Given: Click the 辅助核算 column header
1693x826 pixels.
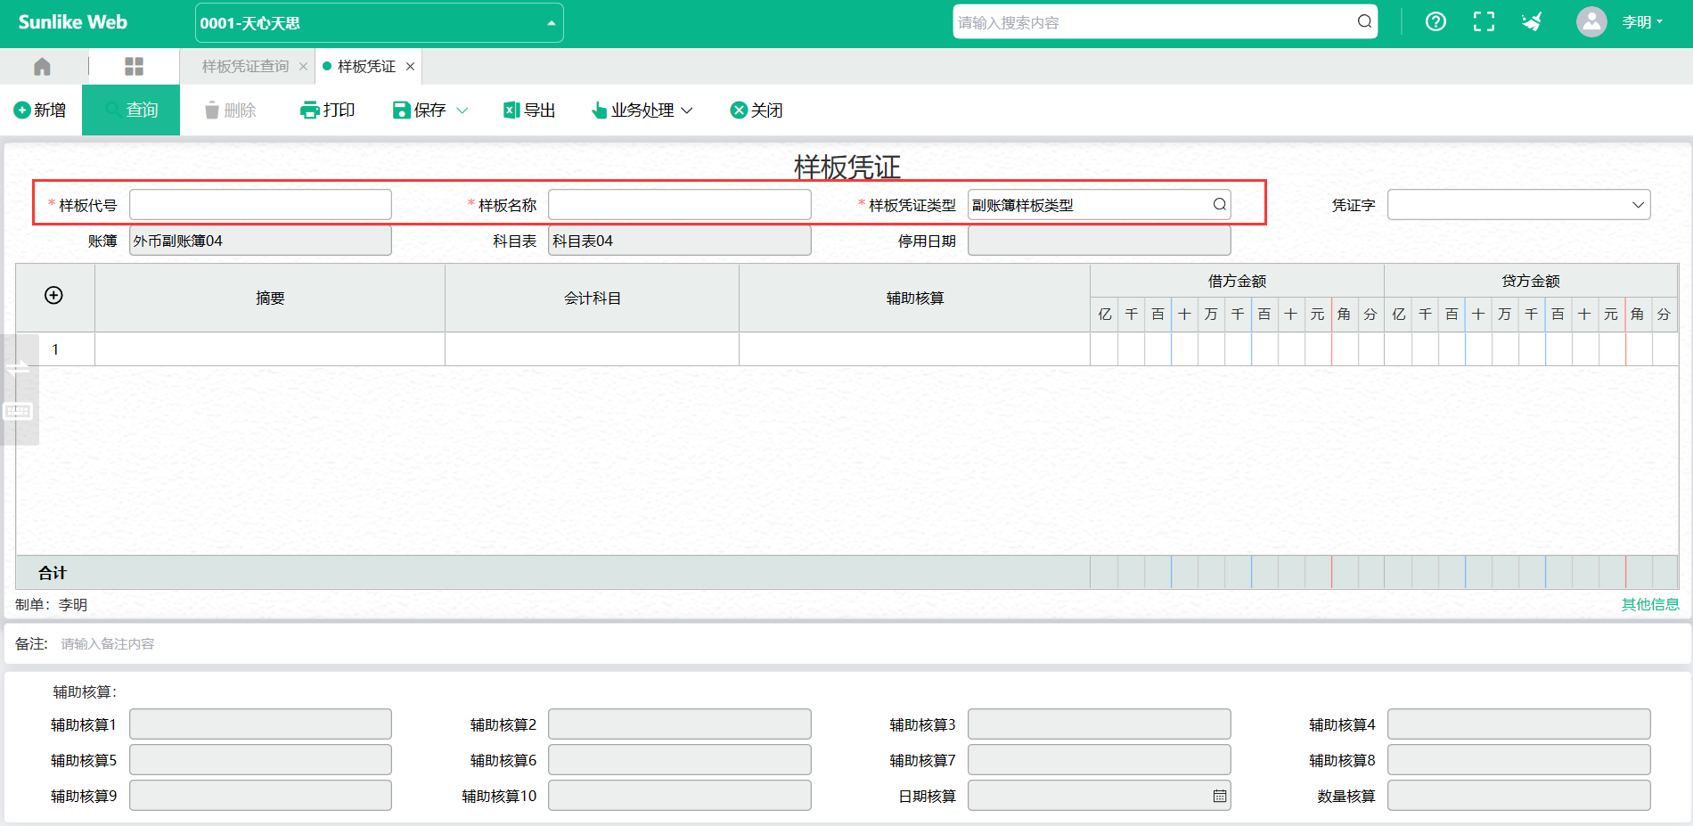Looking at the screenshot, I should click(x=914, y=299).
